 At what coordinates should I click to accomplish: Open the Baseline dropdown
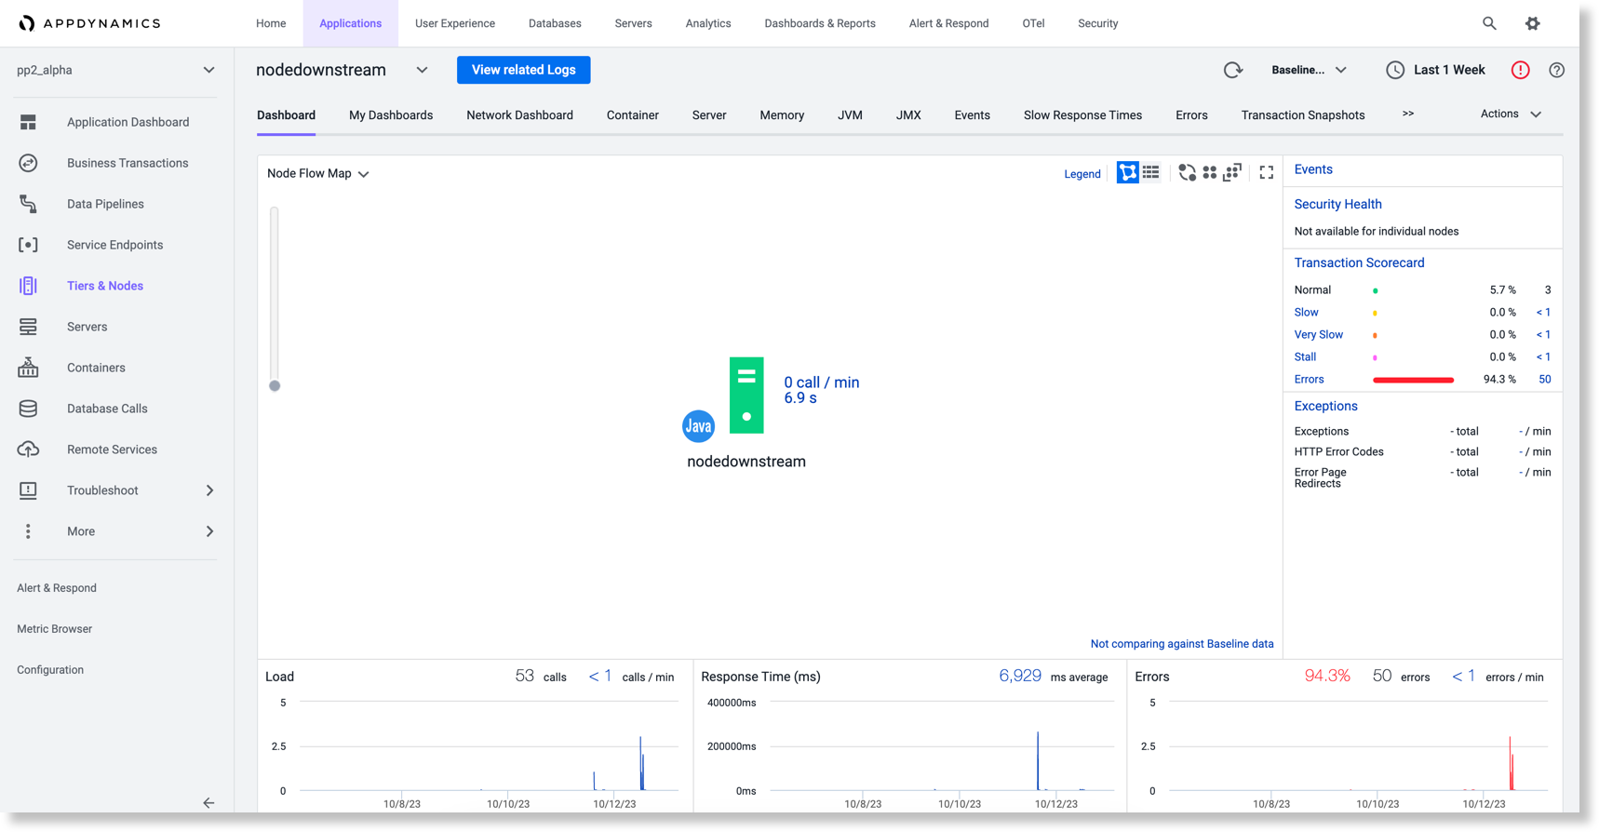[1310, 70]
